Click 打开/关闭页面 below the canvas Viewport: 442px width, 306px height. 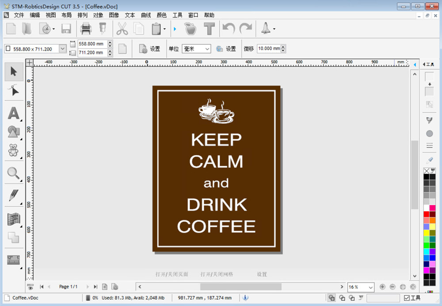171,274
